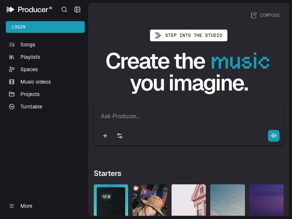
Task: Open the Producer AI logo home page
Action: [x=29, y=9]
